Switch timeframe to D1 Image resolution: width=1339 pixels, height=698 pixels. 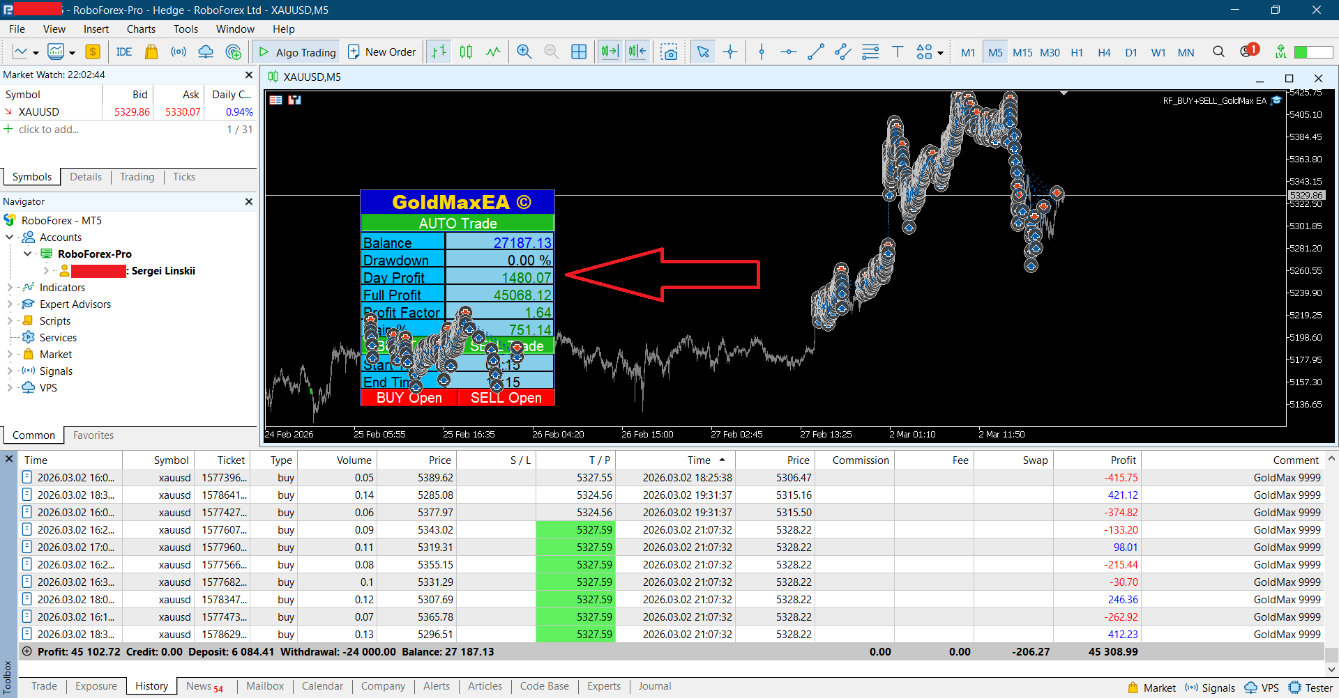[1131, 52]
